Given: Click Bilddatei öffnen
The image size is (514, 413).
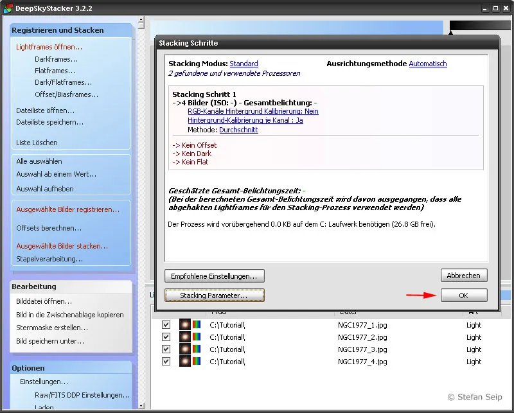Looking at the screenshot, I should [44, 301].
